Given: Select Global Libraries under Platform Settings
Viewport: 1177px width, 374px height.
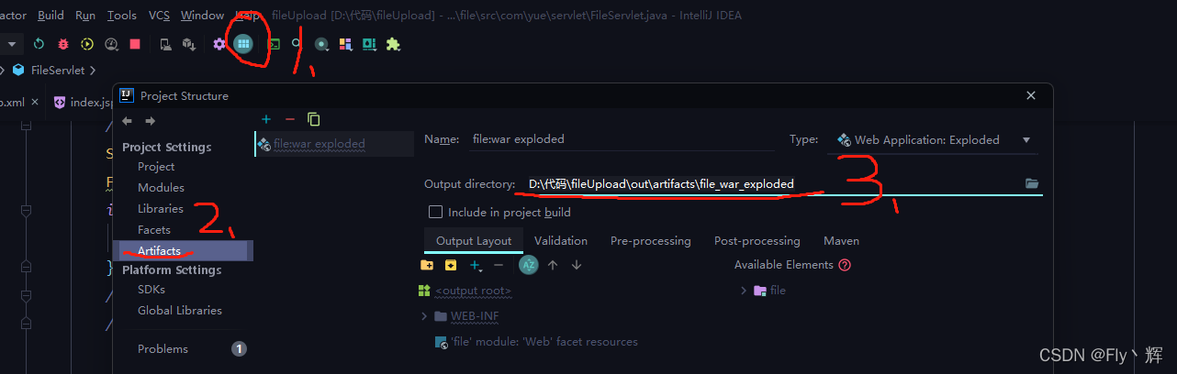Looking at the screenshot, I should tap(180, 311).
